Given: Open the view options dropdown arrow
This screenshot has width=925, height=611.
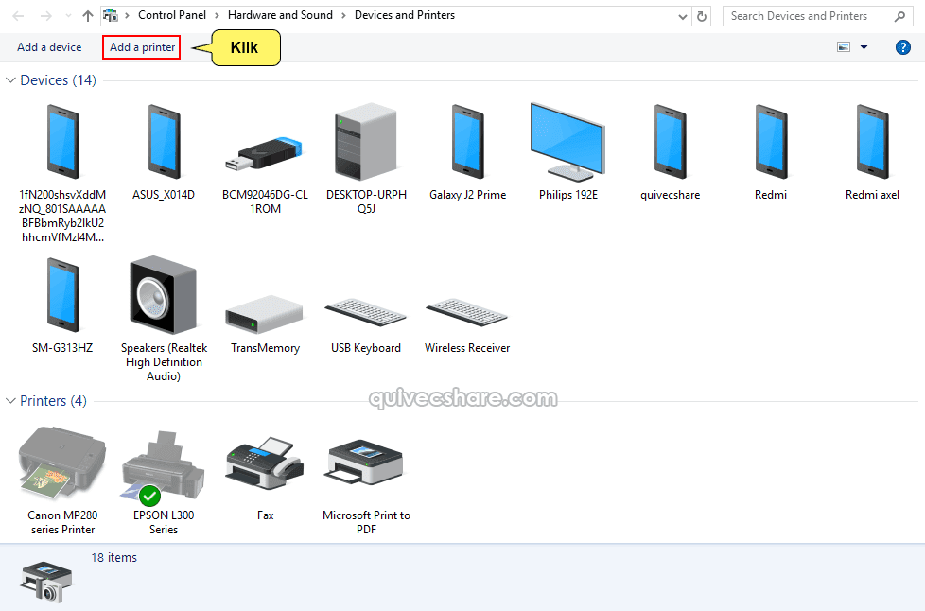Looking at the screenshot, I should pos(861,46).
